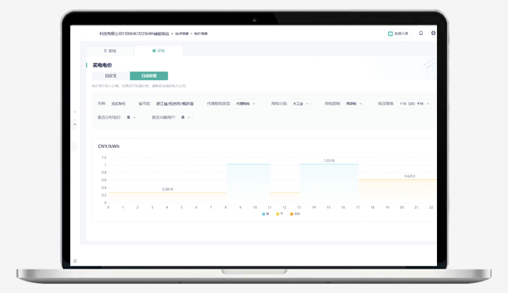Image resolution: width=508 pixels, height=293 pixels.
Task: Toggle the orange 低谷 legend swatch
Action: [292, 214]
